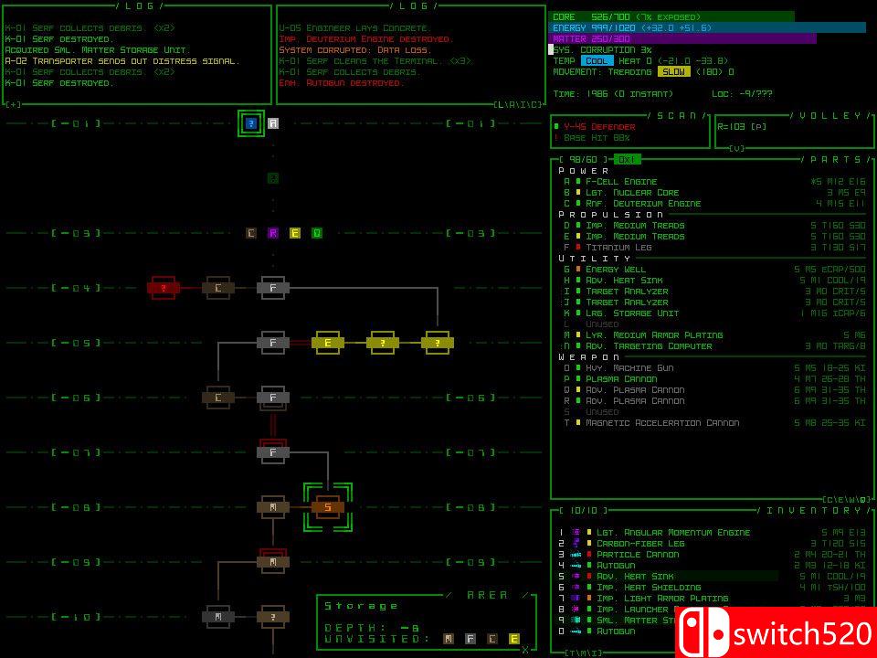Select the purple R marker at depth -03
Screen dimensions: 877x658
(x=272, y=233)
